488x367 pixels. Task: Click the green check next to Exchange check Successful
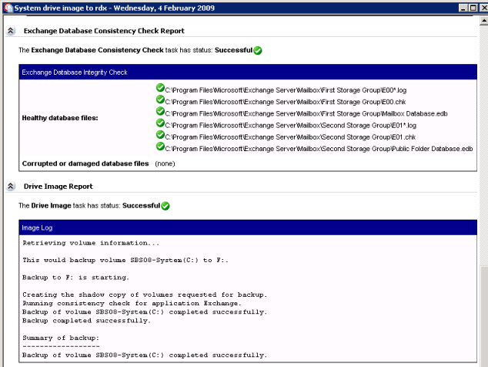(x=258, y=51)
